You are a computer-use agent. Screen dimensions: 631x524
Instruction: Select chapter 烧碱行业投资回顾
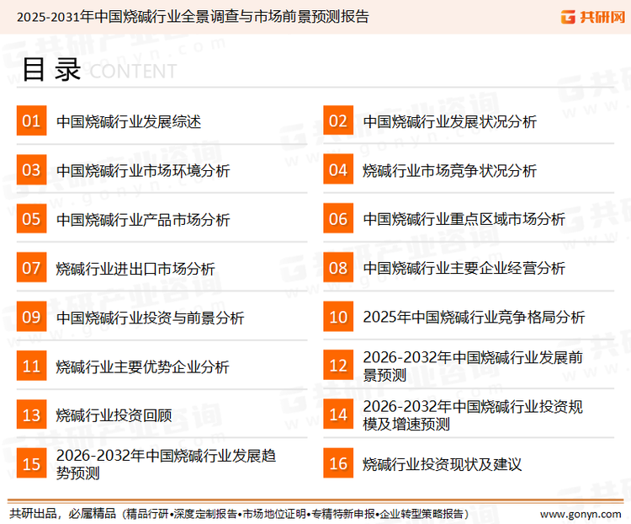click(114, 415)
